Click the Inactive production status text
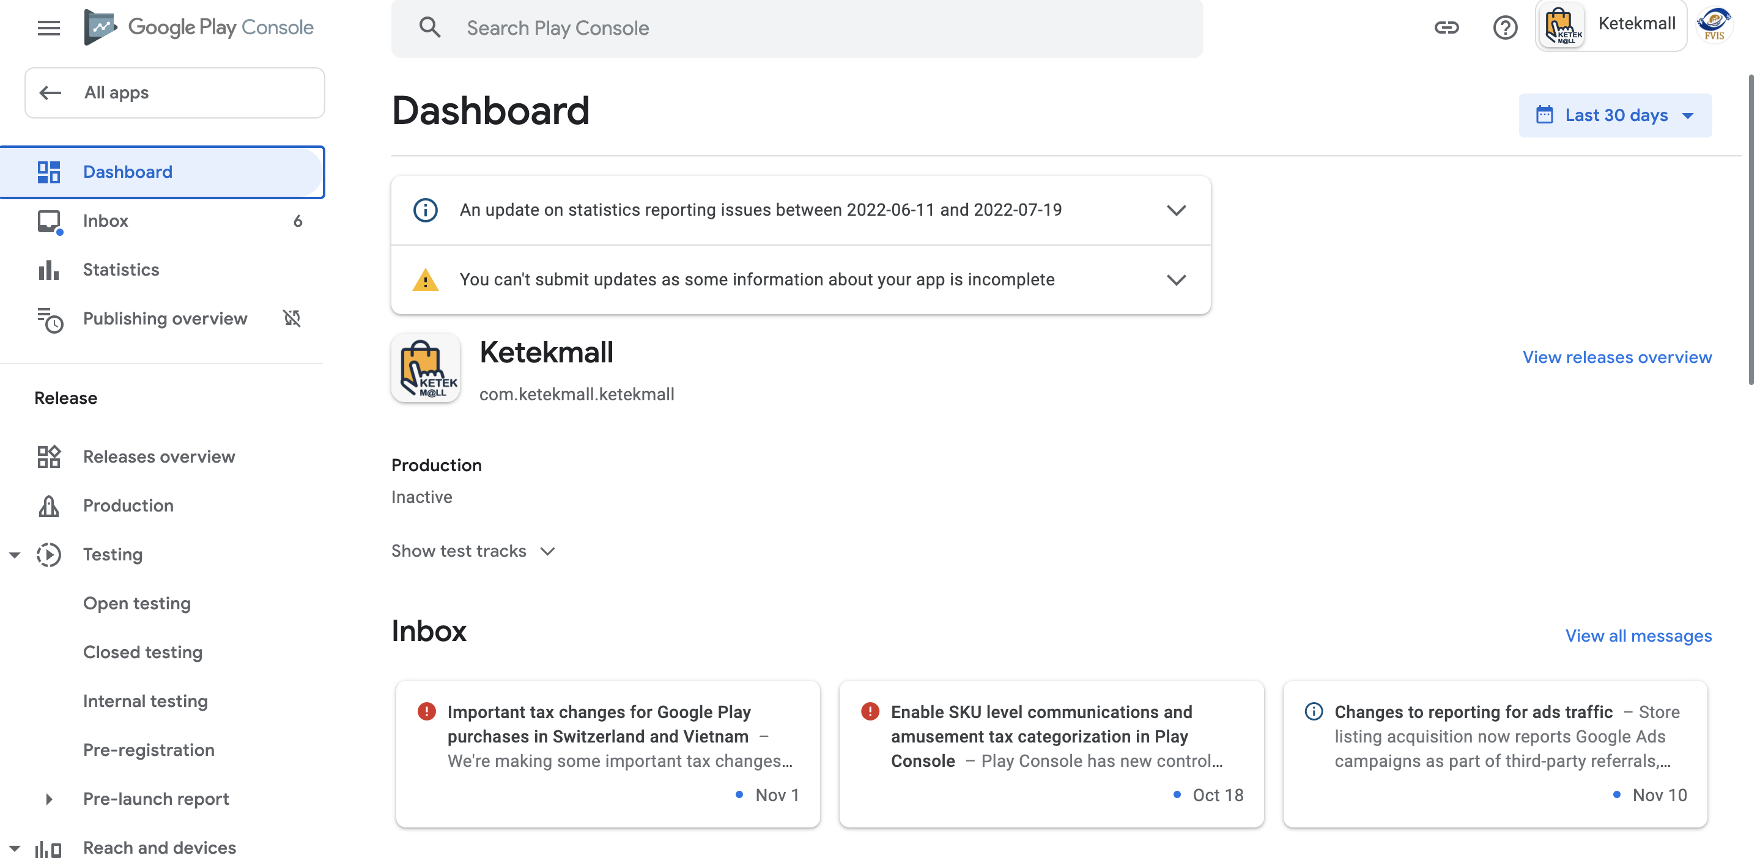 (421, 497)
